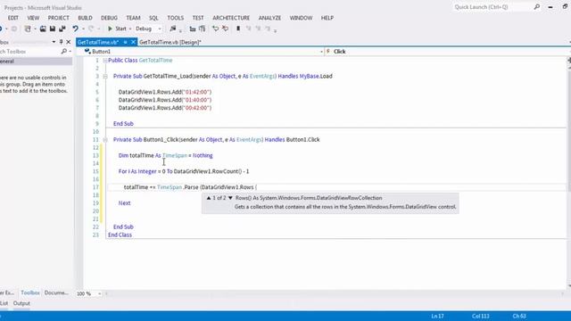
Task: Open the SQL menu
Action: pyautogui.click(x=153, y=18)
